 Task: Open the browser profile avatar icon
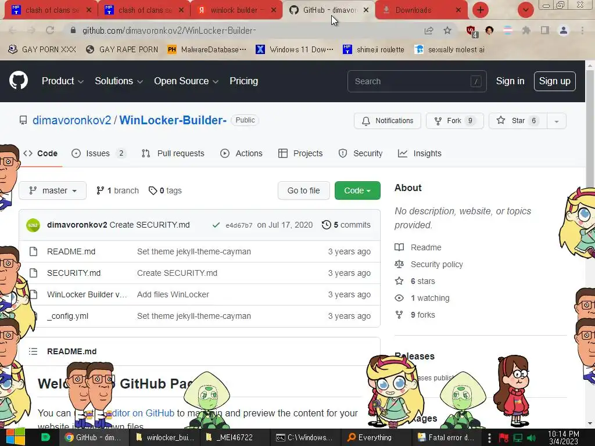coord(564,30)
